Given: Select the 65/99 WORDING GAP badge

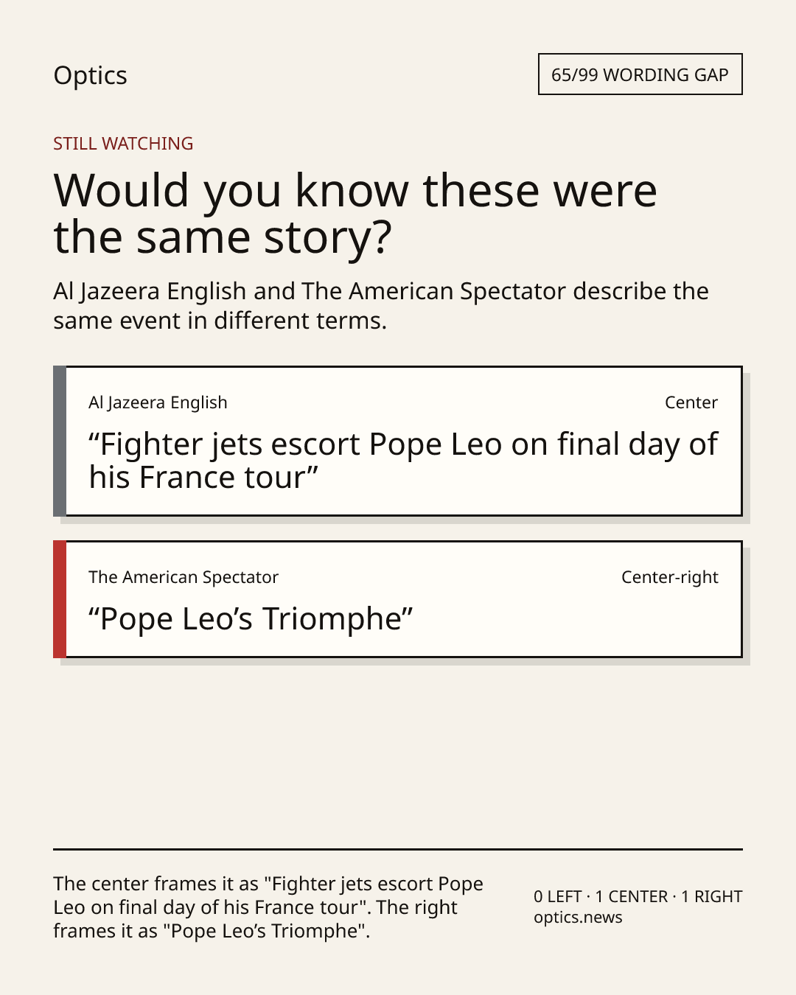Looking at the screenshot, I should tap(640, 74).
